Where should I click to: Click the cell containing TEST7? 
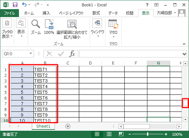45,104
